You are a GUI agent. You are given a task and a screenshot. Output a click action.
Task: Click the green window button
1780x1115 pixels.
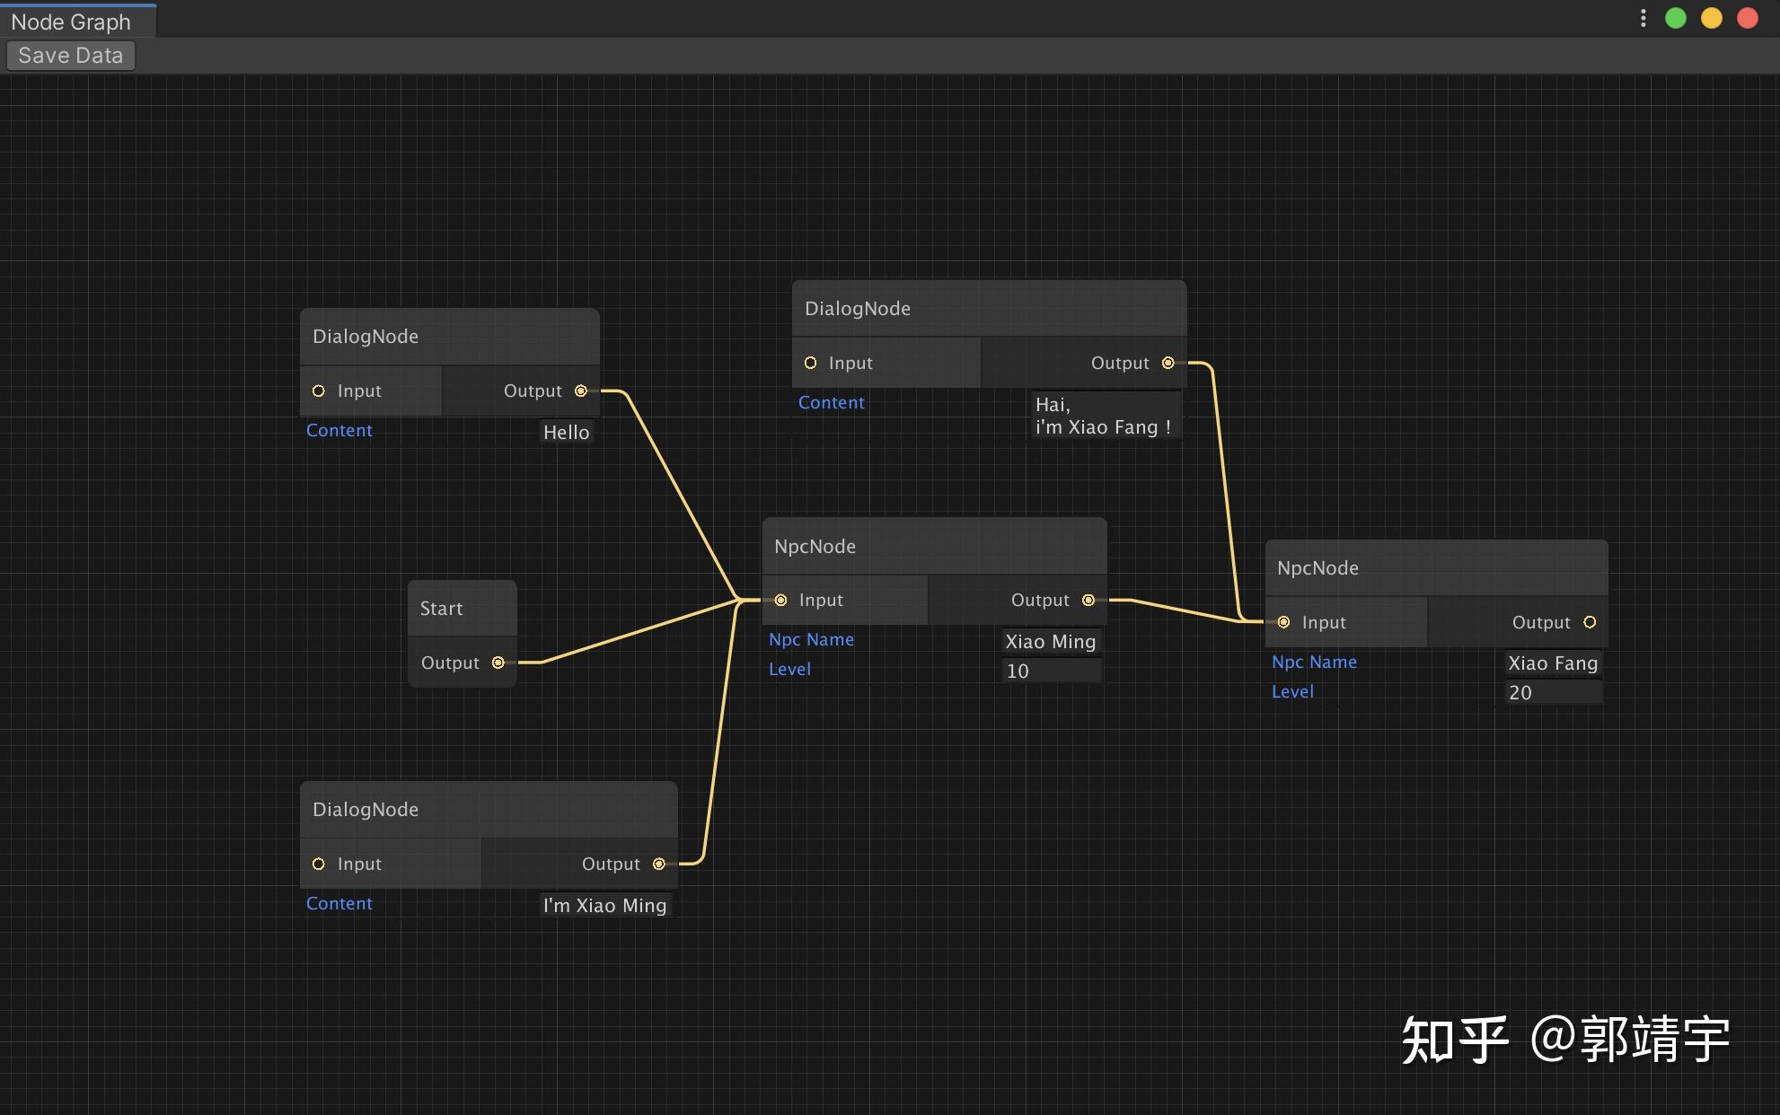[x=1675, y=19]
